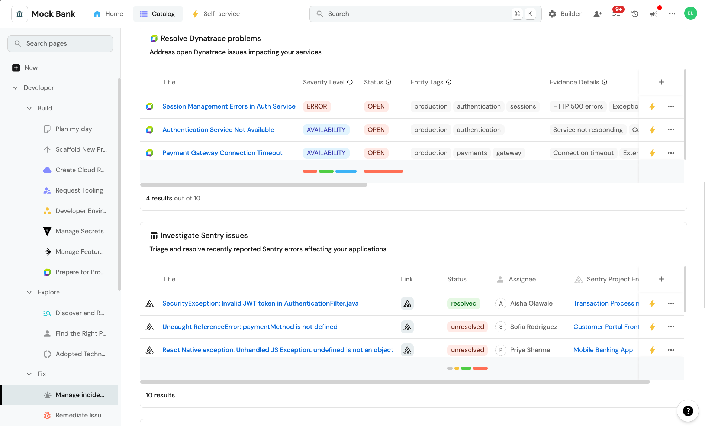Open the tasks checklist icon with 9+ badge

coord(616,14)
